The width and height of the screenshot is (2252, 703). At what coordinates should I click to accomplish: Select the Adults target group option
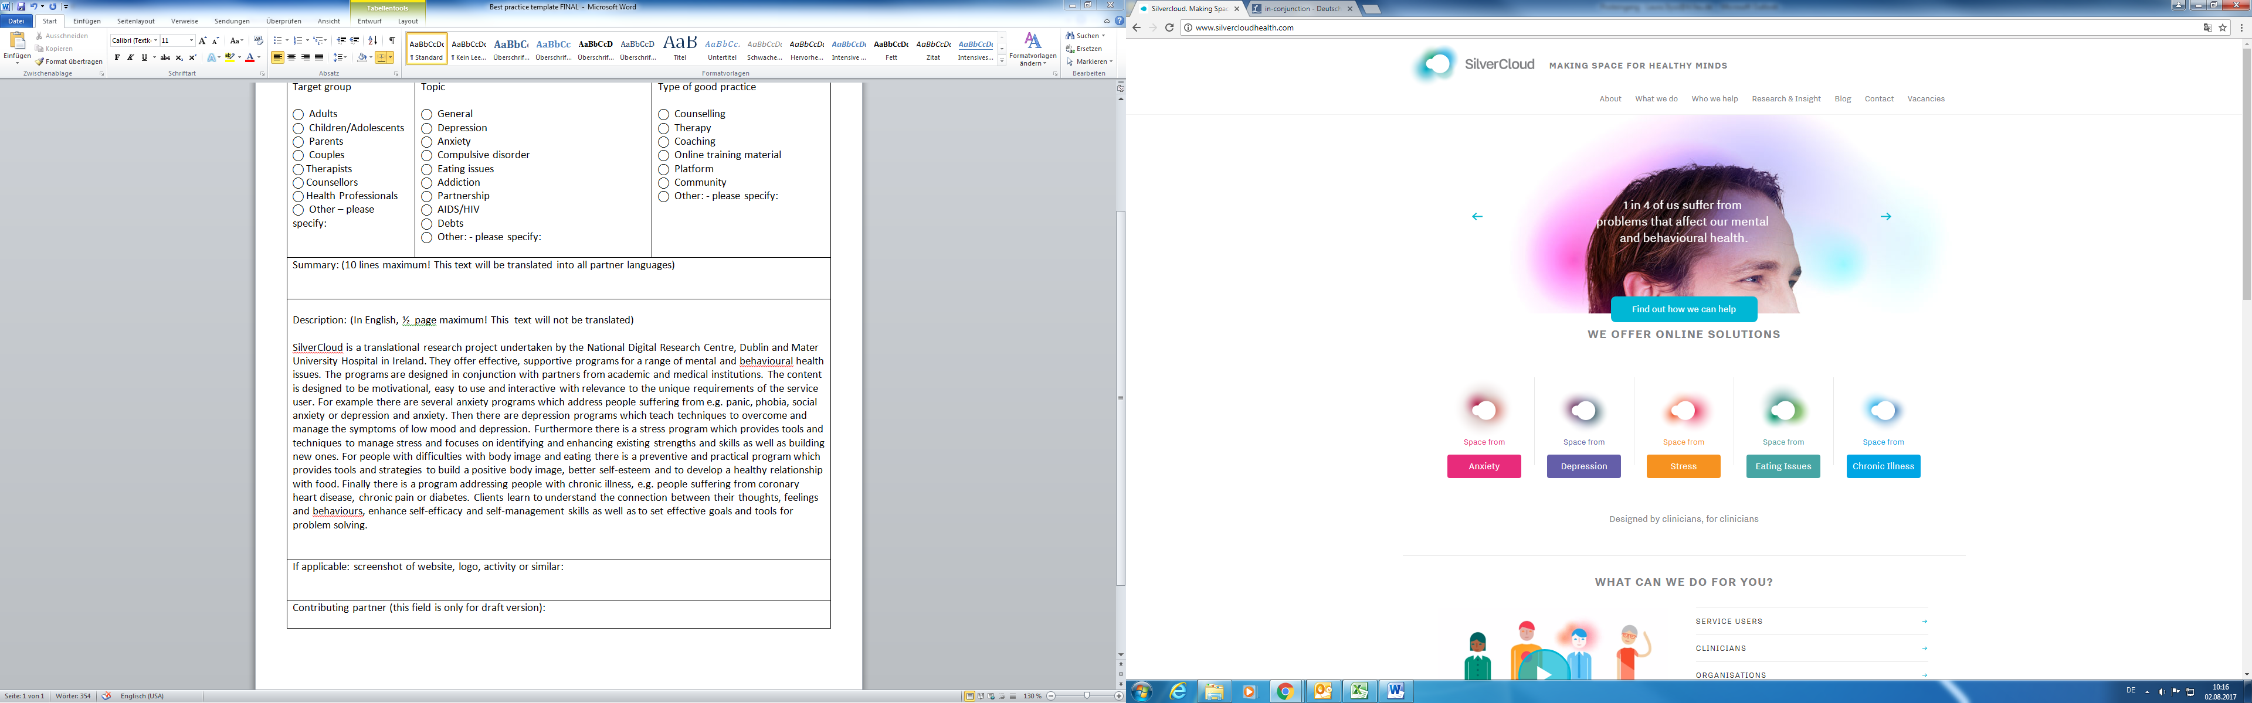[x=298, y=114]
